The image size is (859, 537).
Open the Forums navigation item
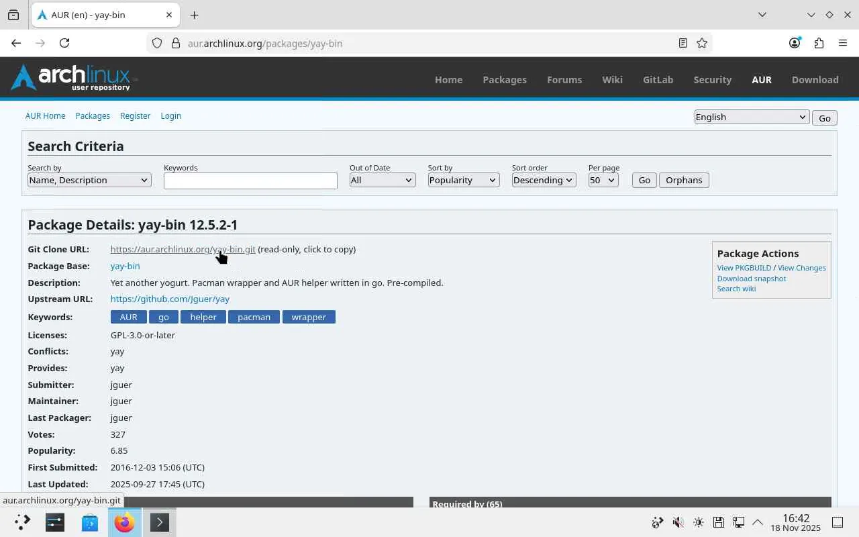coord(564,79)
